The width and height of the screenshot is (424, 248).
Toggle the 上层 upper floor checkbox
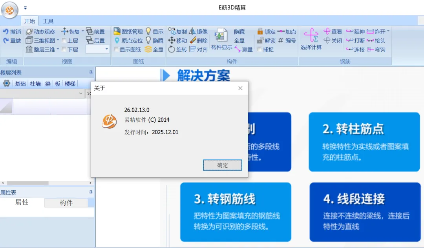64,40
